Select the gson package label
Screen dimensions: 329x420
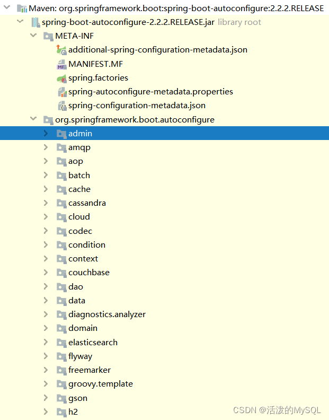click(78, 399)
